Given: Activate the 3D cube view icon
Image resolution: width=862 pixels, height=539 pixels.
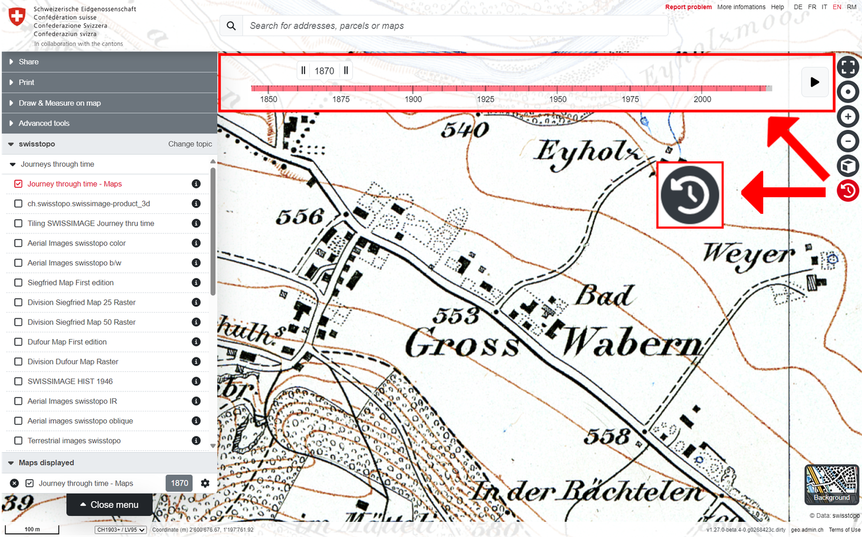Looking at the screenshot, I should (x=848, y=166).
